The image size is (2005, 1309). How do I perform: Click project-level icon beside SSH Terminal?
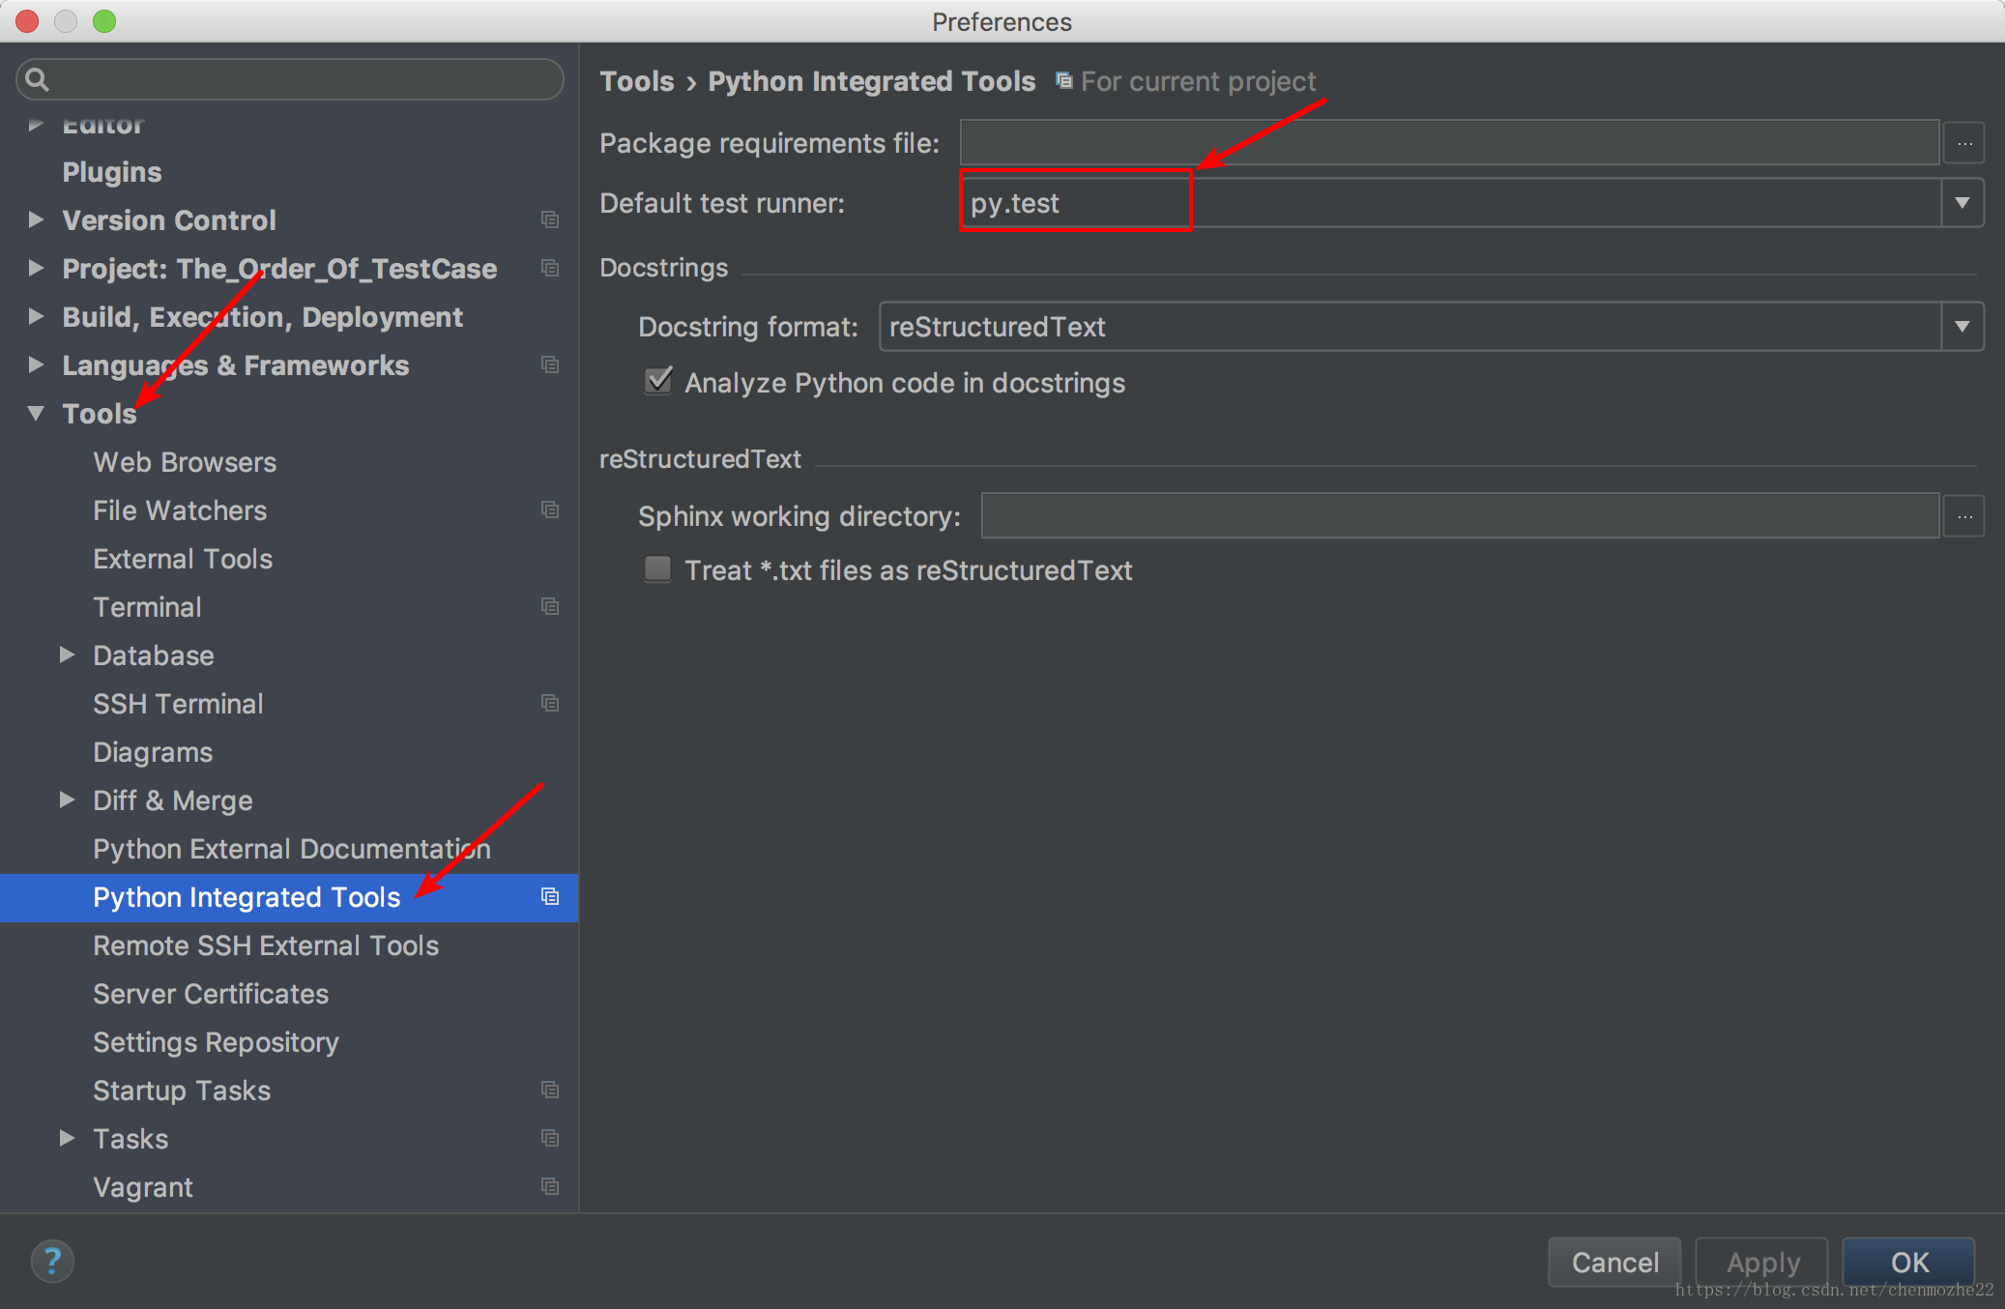pos(550,704)
